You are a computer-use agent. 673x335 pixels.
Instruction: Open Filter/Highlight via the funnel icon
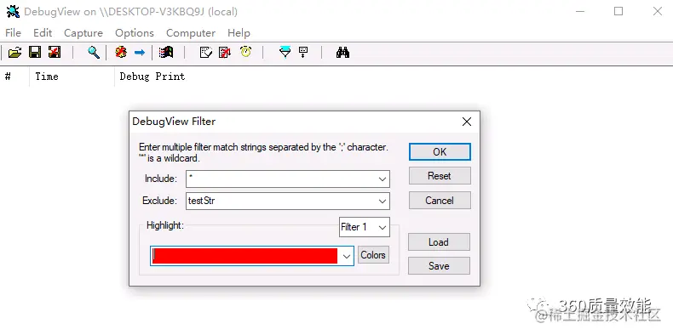tap(285, 53)
